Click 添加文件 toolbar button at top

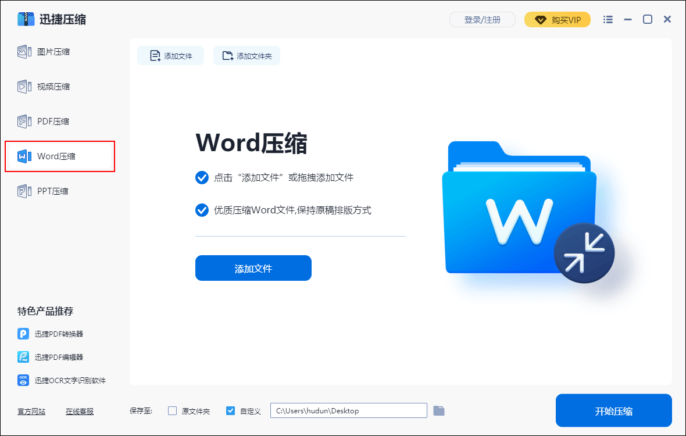[x=171, y=56]
